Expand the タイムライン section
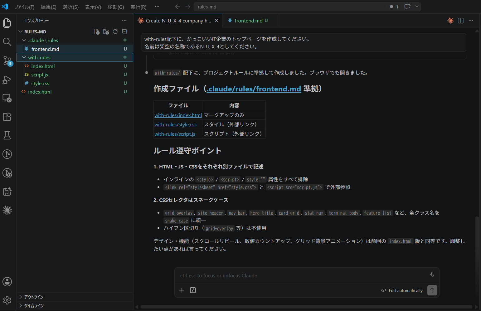 (x=75, y=306)
